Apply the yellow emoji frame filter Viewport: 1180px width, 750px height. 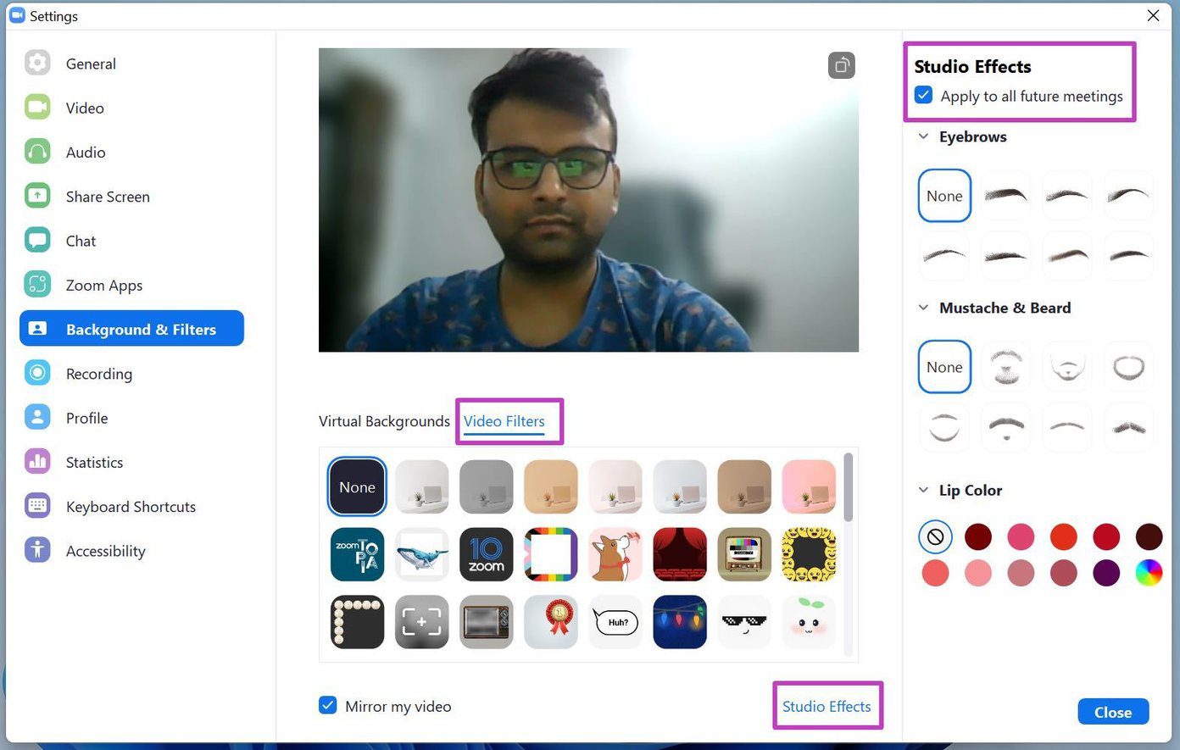[x=809, y=554]
